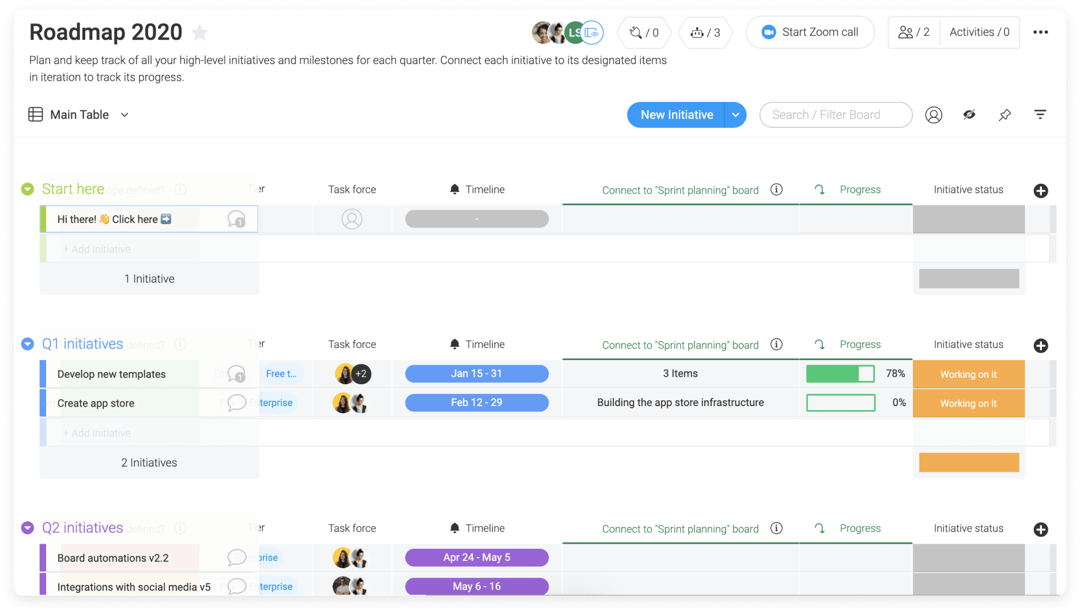The height and width of the screenshot is (614, 1080).
Task: Click the board viewers avatar group
Action: coord(567,32)
